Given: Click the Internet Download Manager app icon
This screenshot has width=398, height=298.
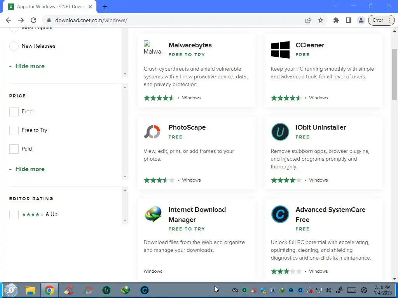Looking at the screenshot, I should coord(153,214).
